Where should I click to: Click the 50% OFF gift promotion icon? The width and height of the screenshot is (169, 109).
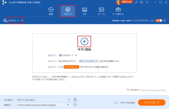[x=124, y=2]
